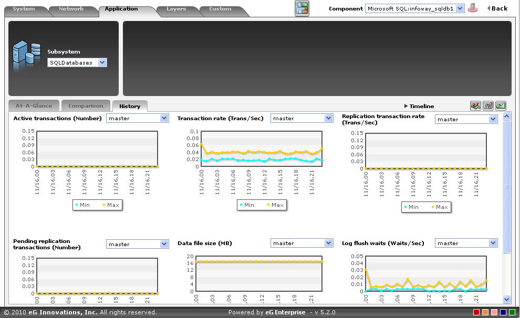Go Back using the Back link
The width and height of the screenshot is (520, 318).
pyautogui.click(x=497, y=8)
